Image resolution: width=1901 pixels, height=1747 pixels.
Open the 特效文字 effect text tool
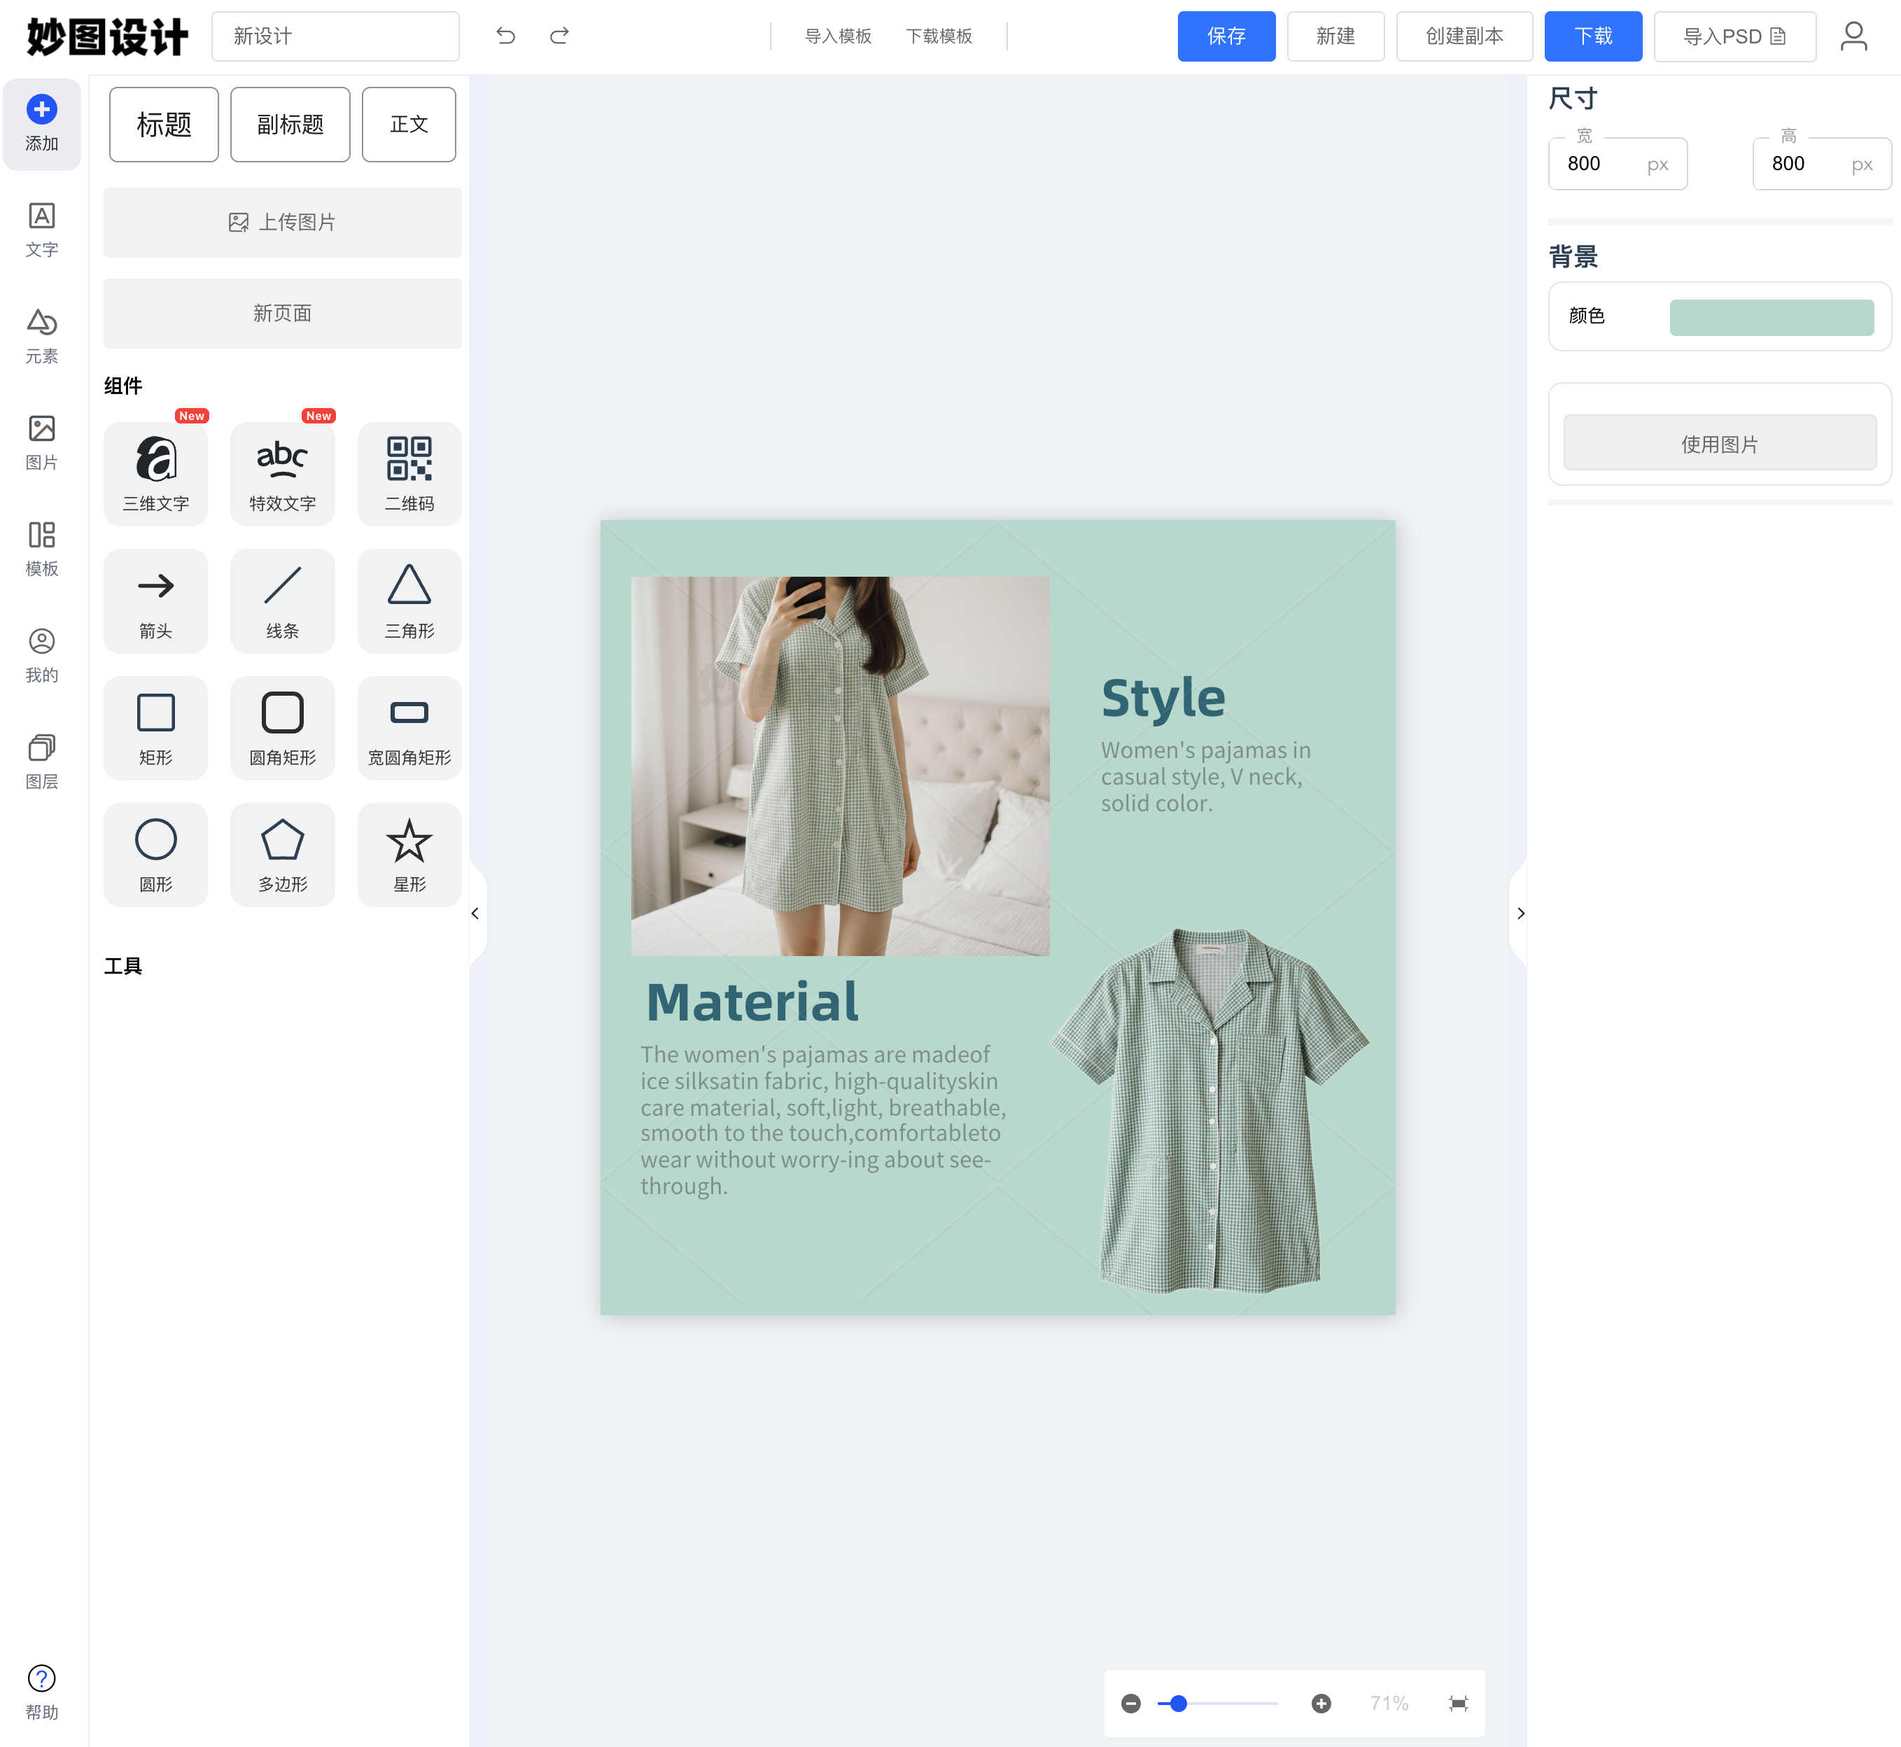click(x=281, y=472)
